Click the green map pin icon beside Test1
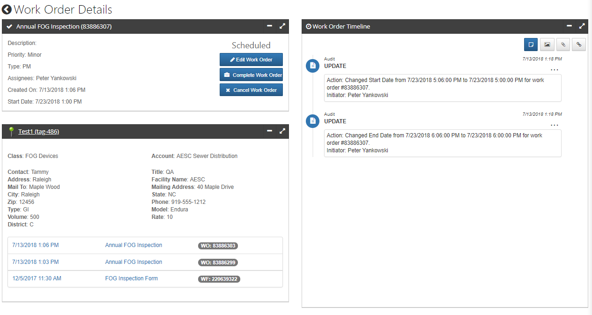Viewport: 592px width, 315px height. tap(11, 132)
